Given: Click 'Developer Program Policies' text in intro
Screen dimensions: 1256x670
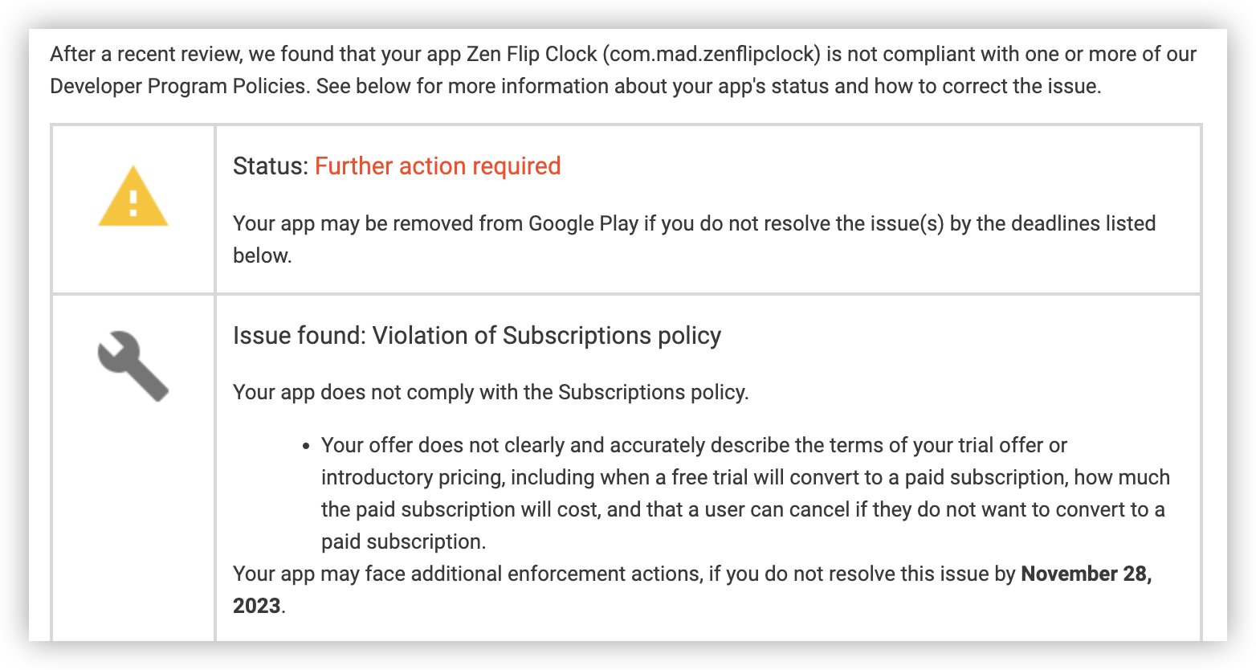Looking at the screenshot, I should (x=179, y=86).
